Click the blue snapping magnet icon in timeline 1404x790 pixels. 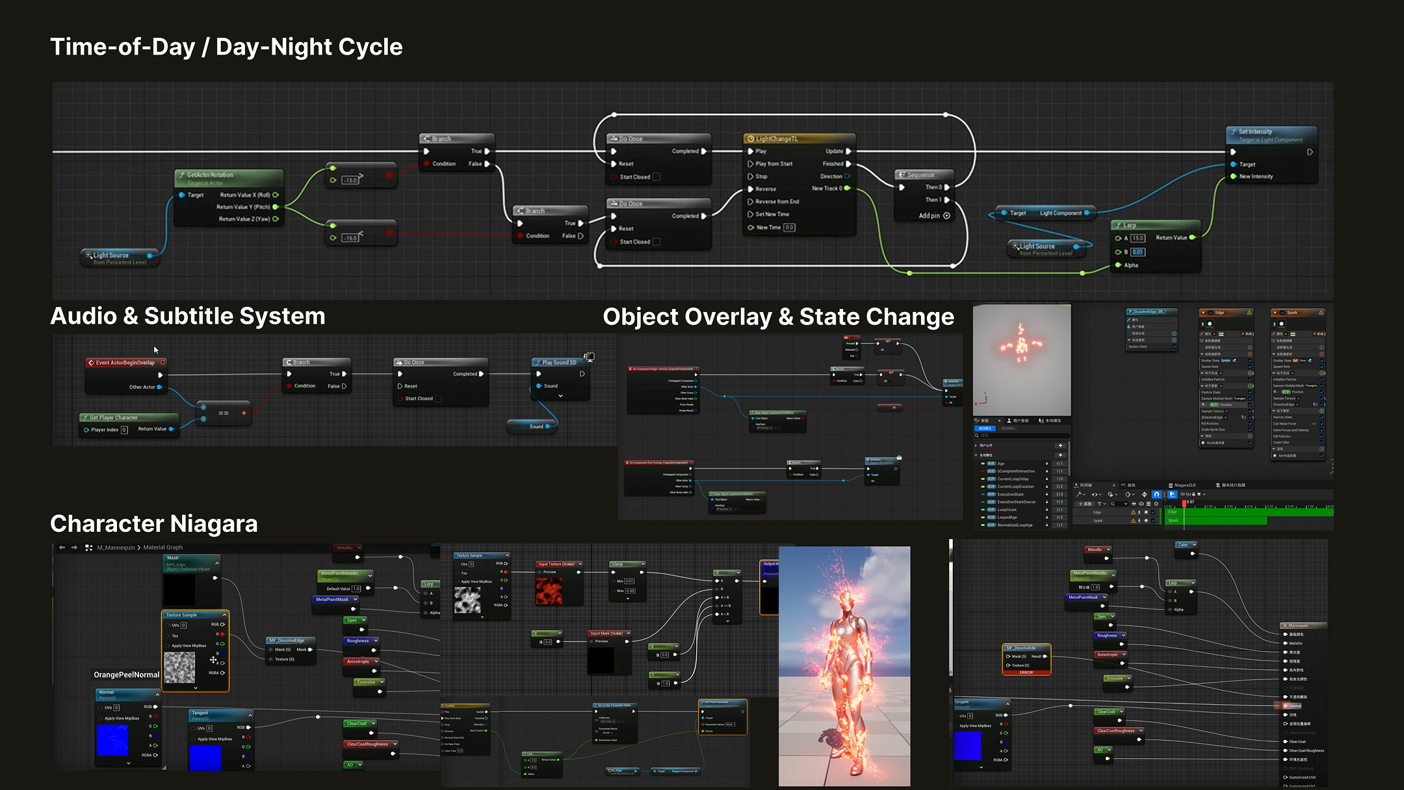(x=1156, y=494)
